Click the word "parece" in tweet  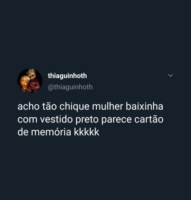(116, 120)
